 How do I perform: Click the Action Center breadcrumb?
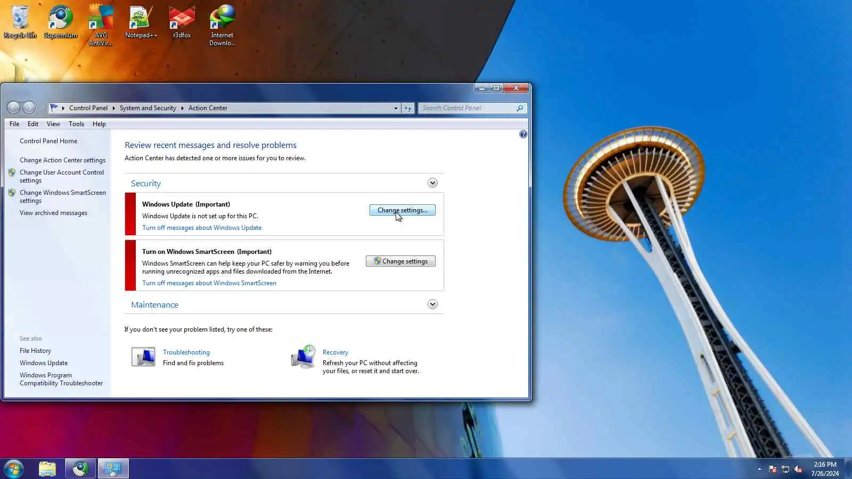(x=208, y=108)
